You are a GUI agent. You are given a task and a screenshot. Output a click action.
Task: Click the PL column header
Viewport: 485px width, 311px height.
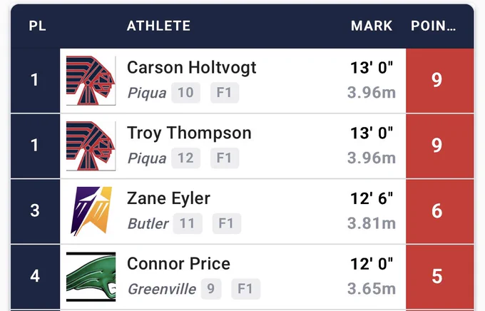click(x=37, y=26)
